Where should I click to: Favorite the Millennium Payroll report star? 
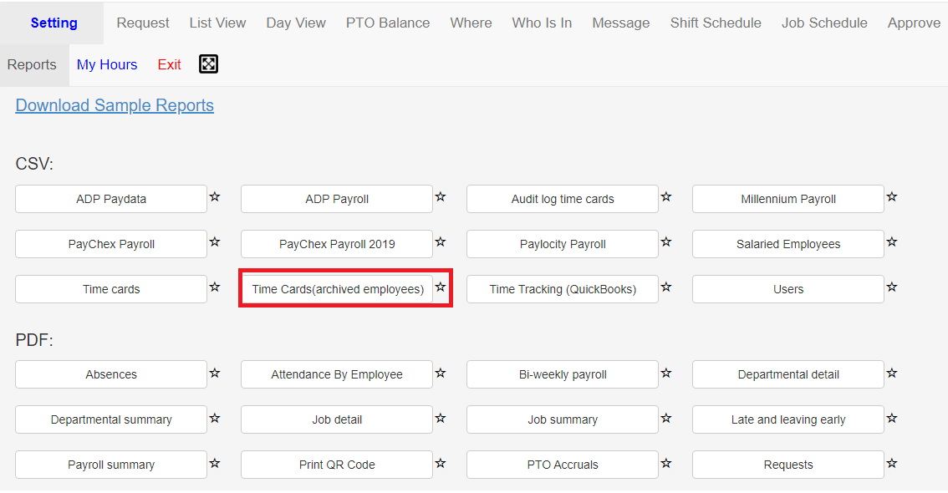tap(892, 197)
